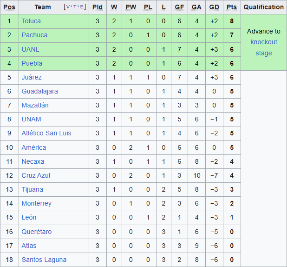Open the Cruz Azul team page
This screenshot has width=287, height=267.
36,175
